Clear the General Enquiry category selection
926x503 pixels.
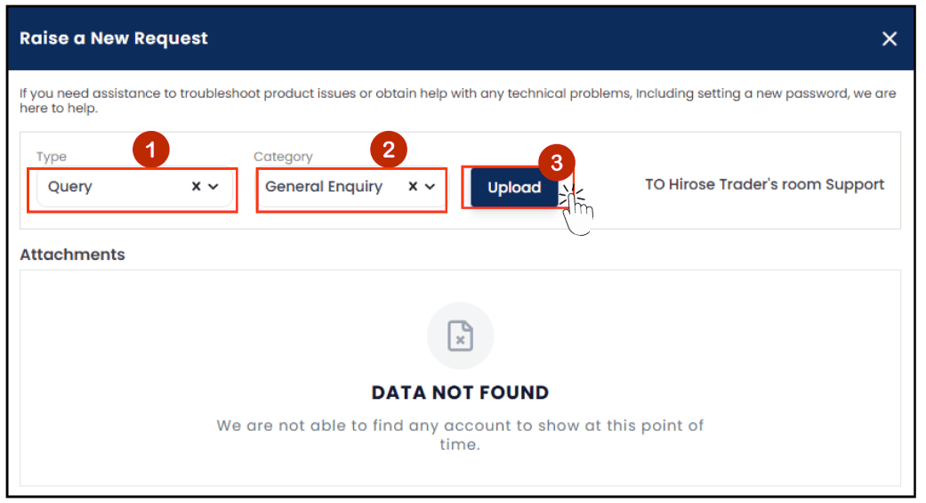coord(413,187)
